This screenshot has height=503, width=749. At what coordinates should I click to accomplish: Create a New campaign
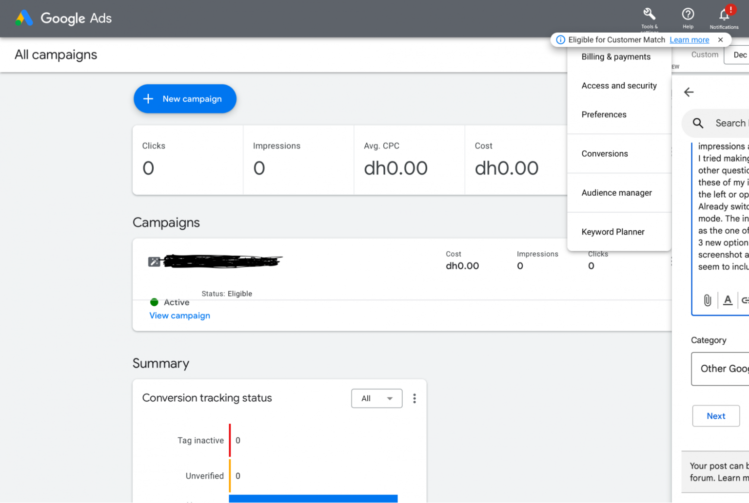185,99
